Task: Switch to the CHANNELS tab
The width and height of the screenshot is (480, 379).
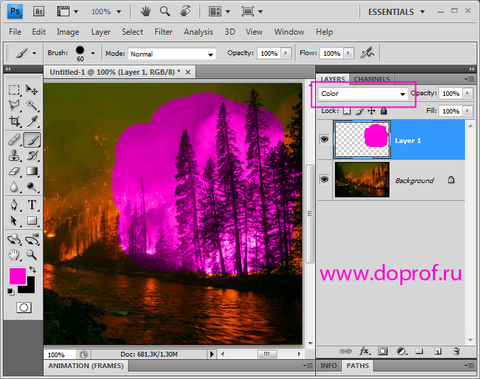Action: pyautogui.click(x=372, y=79)
